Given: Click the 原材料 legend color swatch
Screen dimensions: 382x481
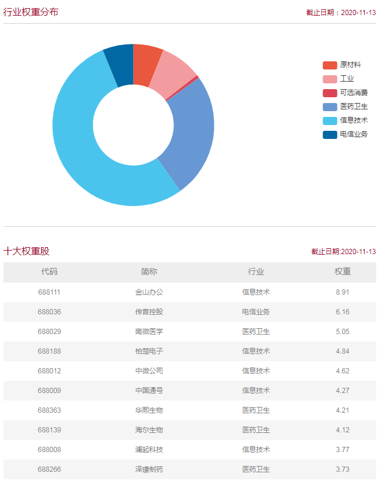Looking at the screenshot, I should tap(329, 65).
